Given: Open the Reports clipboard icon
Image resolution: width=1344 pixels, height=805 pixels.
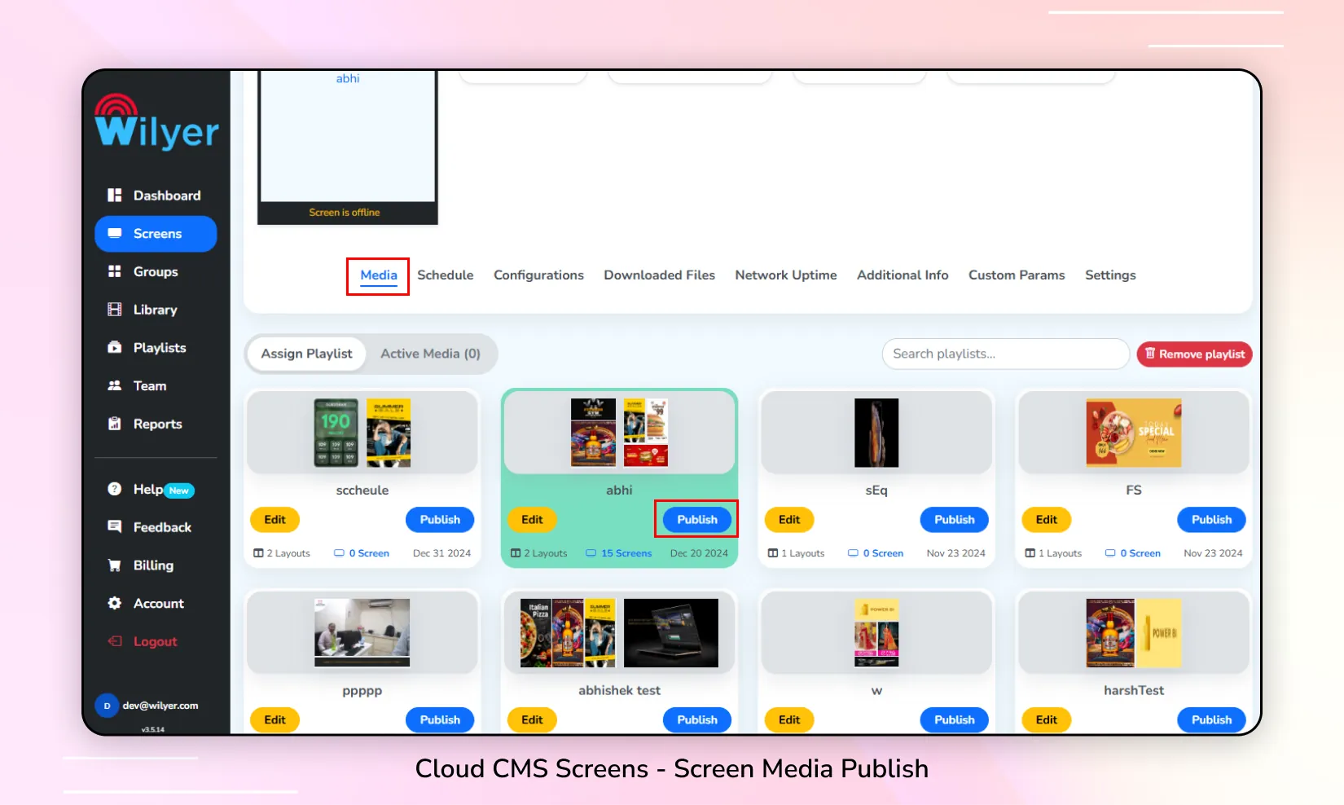Looking at the screenshot, I should coord(115,424).
